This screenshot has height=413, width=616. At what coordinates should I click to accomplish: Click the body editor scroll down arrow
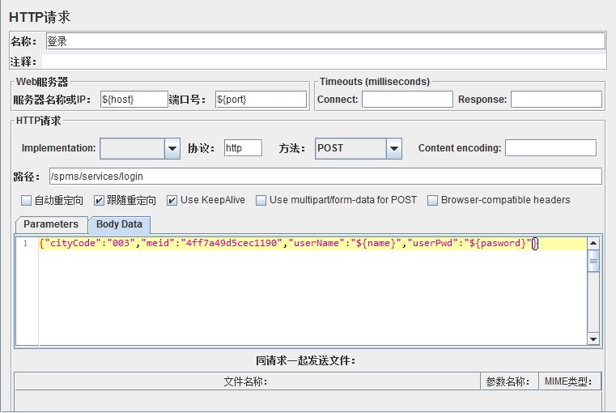point(593,338)
